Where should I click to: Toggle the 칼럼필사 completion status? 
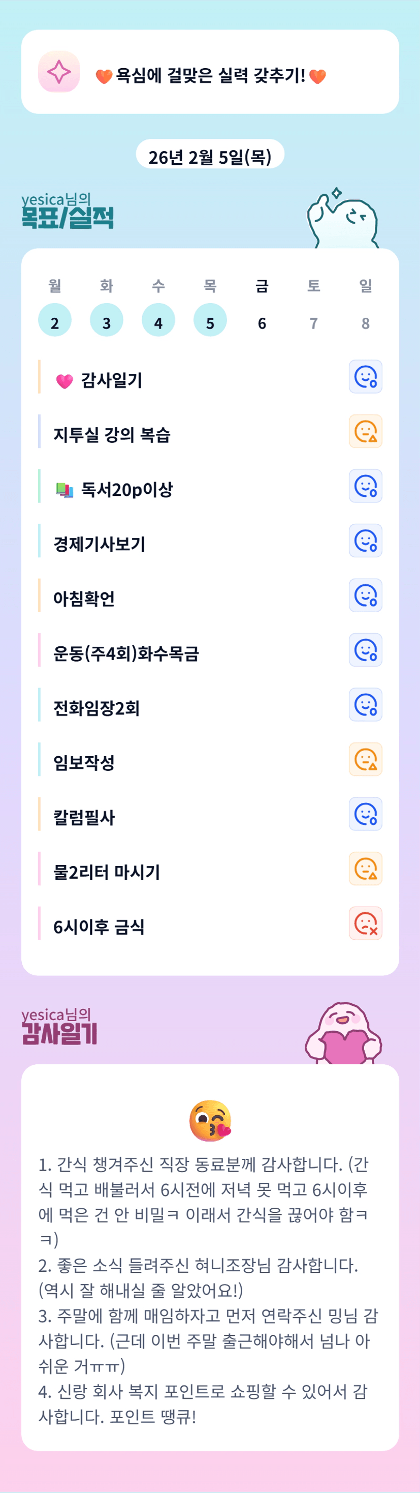pyautogui.click(x=365, y=814)
